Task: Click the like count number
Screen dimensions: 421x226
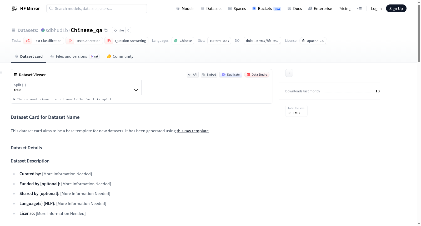Action: click(x=128, y=30)
